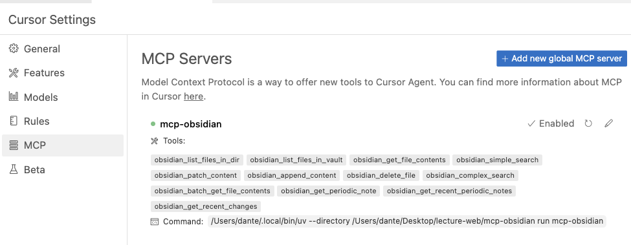Add new global MCP server
Screen dimensions: 631x245
point(561,58)
